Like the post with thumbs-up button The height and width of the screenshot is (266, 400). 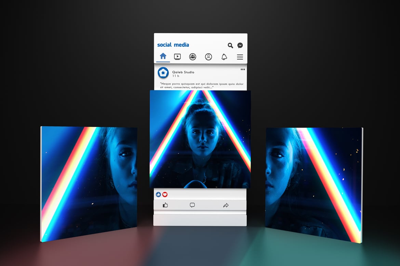(165, 205)
